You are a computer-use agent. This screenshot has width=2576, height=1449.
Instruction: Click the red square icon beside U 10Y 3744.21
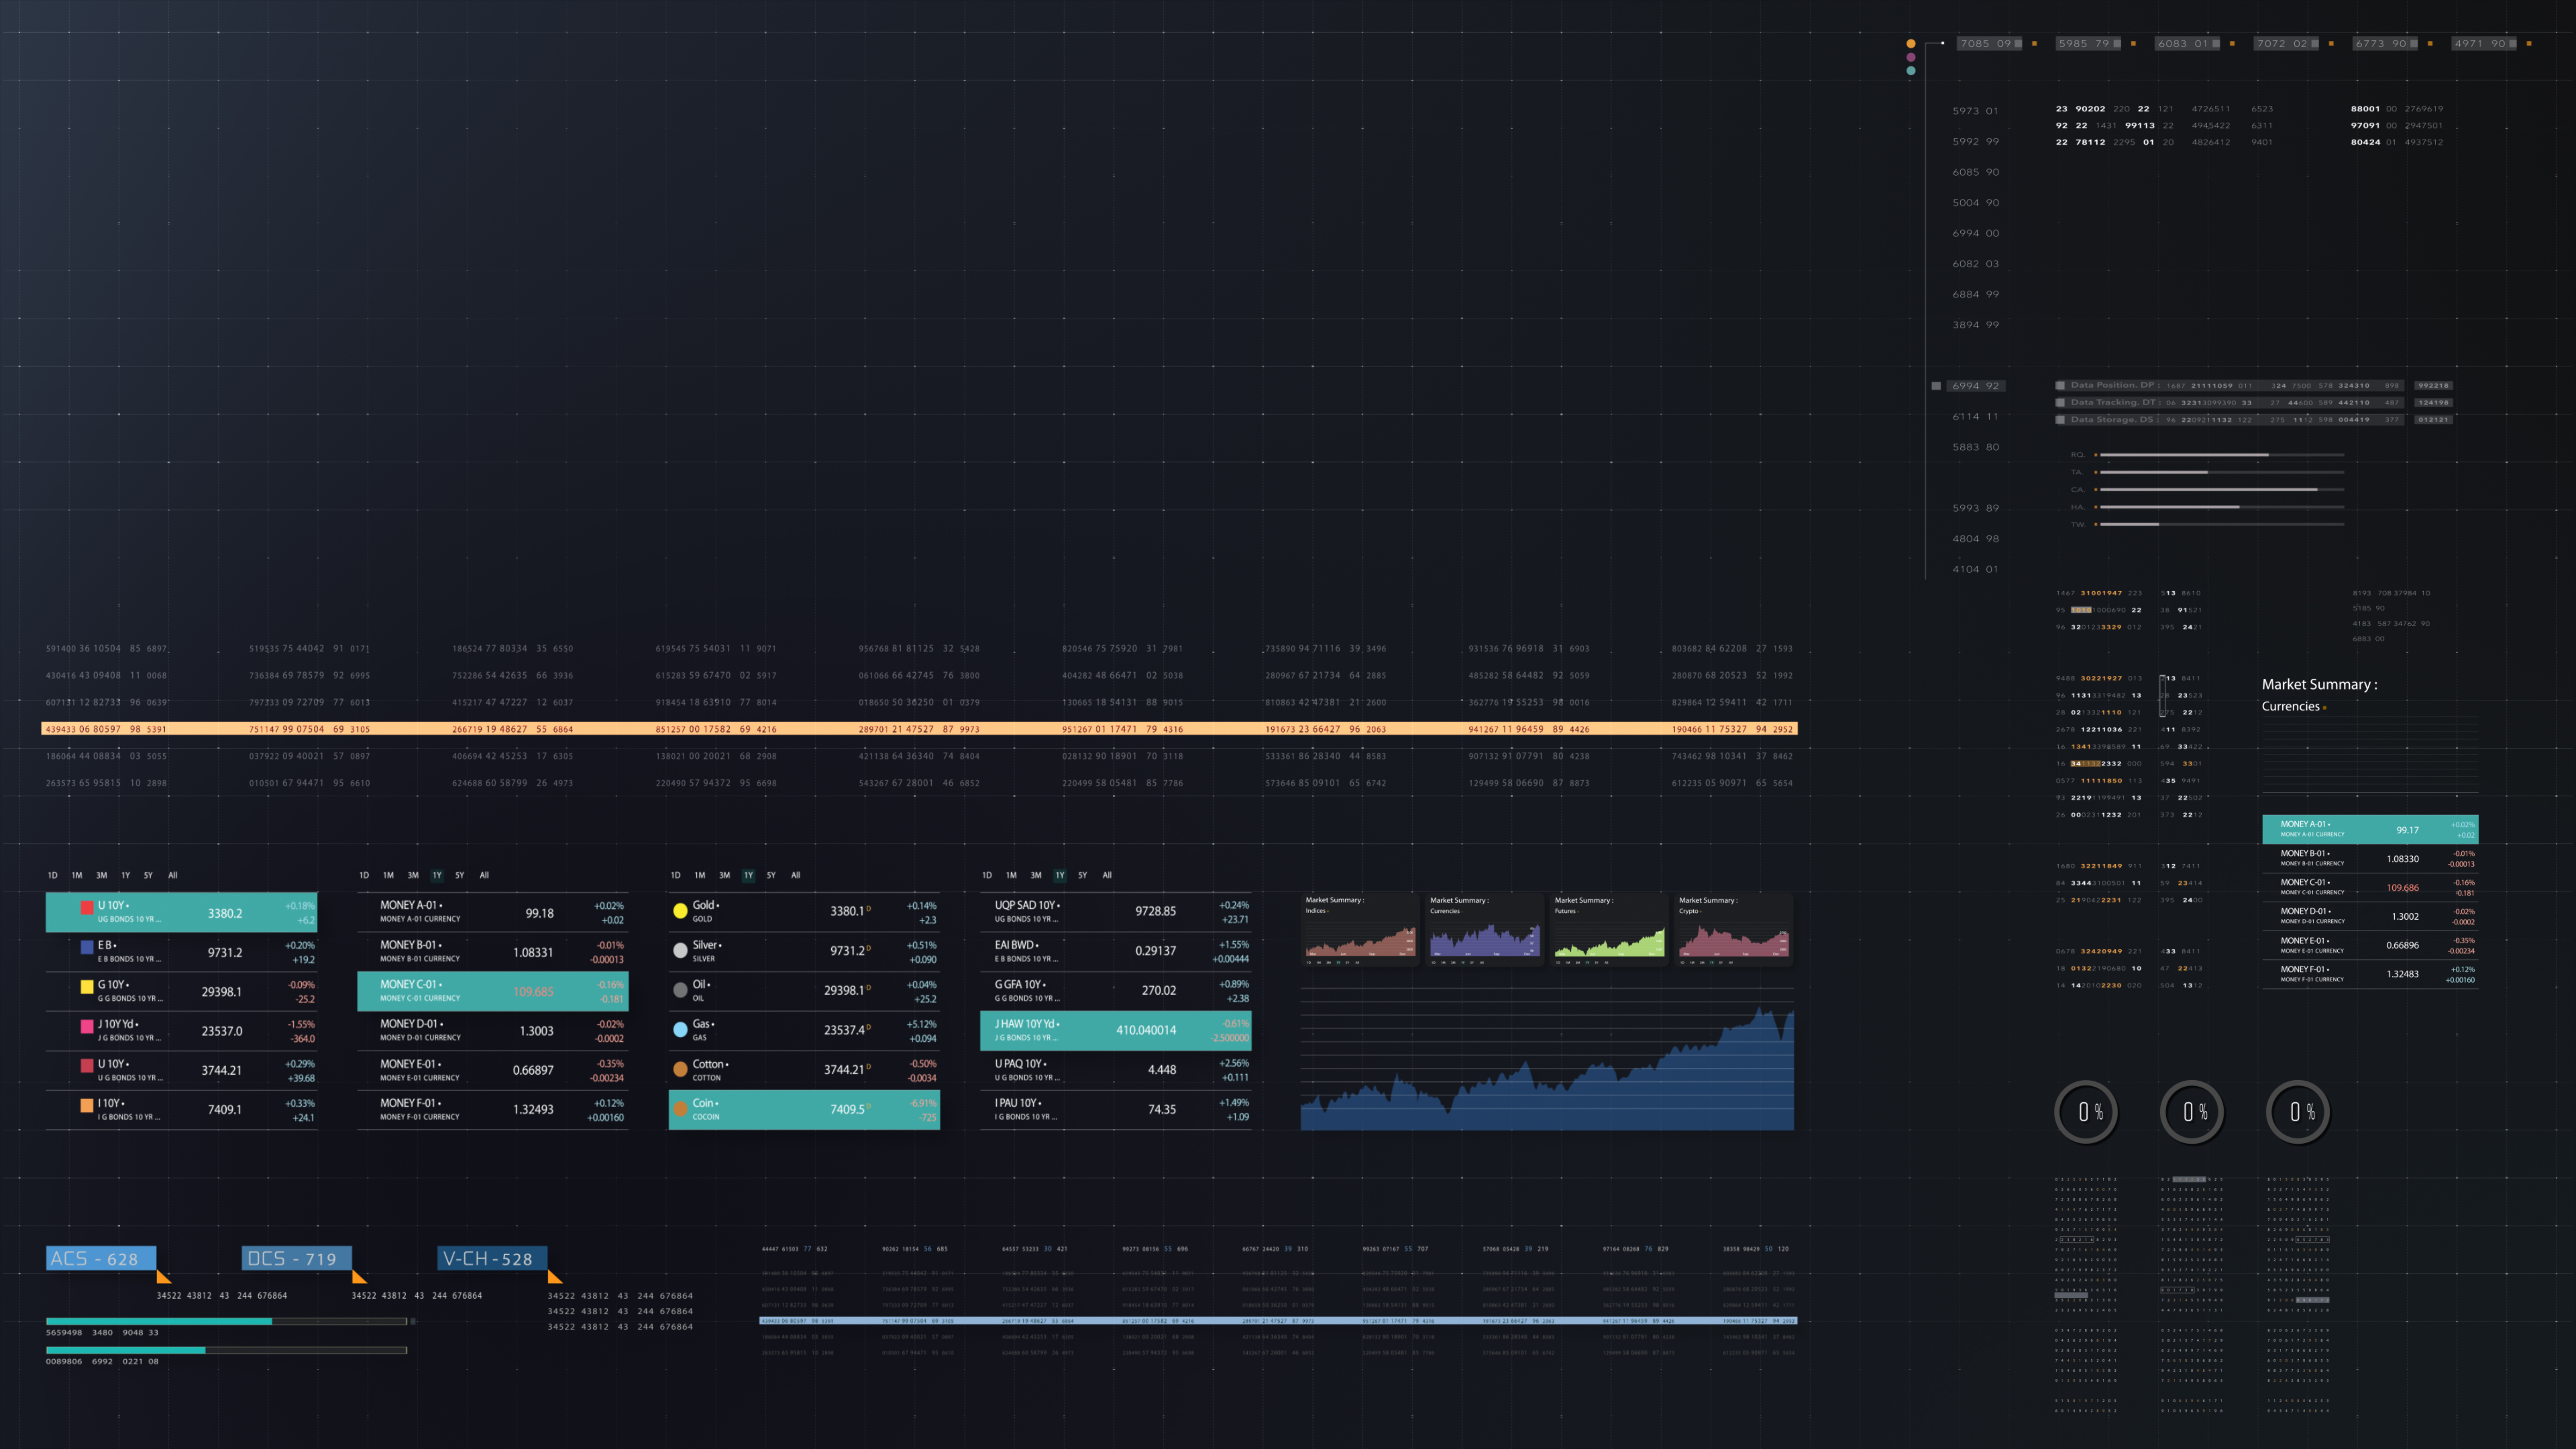pyautogui.click(x=87, y=1065)
